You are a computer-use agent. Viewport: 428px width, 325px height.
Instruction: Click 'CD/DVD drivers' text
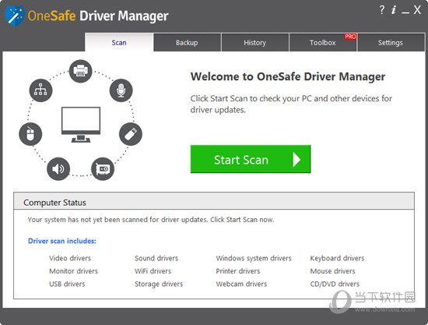click(335, 284)
